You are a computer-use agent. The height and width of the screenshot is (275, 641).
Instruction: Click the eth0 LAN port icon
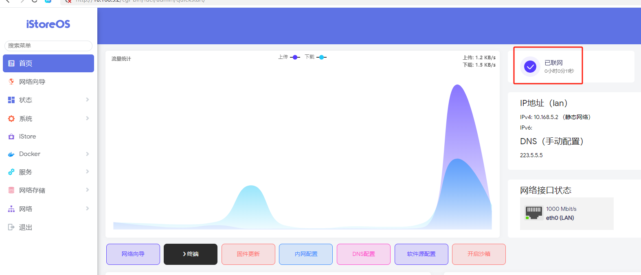(533, 213)
